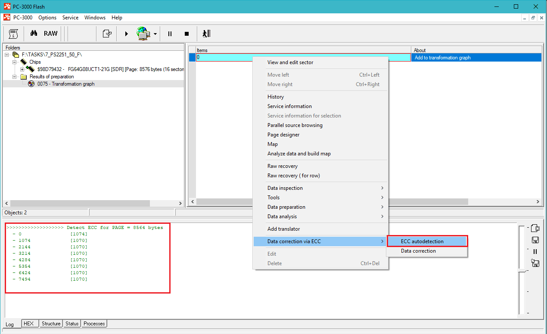
Task: Click the Detect ECC for PAGE log line
Action: (x=85, y=228)
